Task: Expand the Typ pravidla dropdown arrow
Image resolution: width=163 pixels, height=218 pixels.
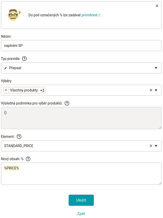Action: coord(156,68)
